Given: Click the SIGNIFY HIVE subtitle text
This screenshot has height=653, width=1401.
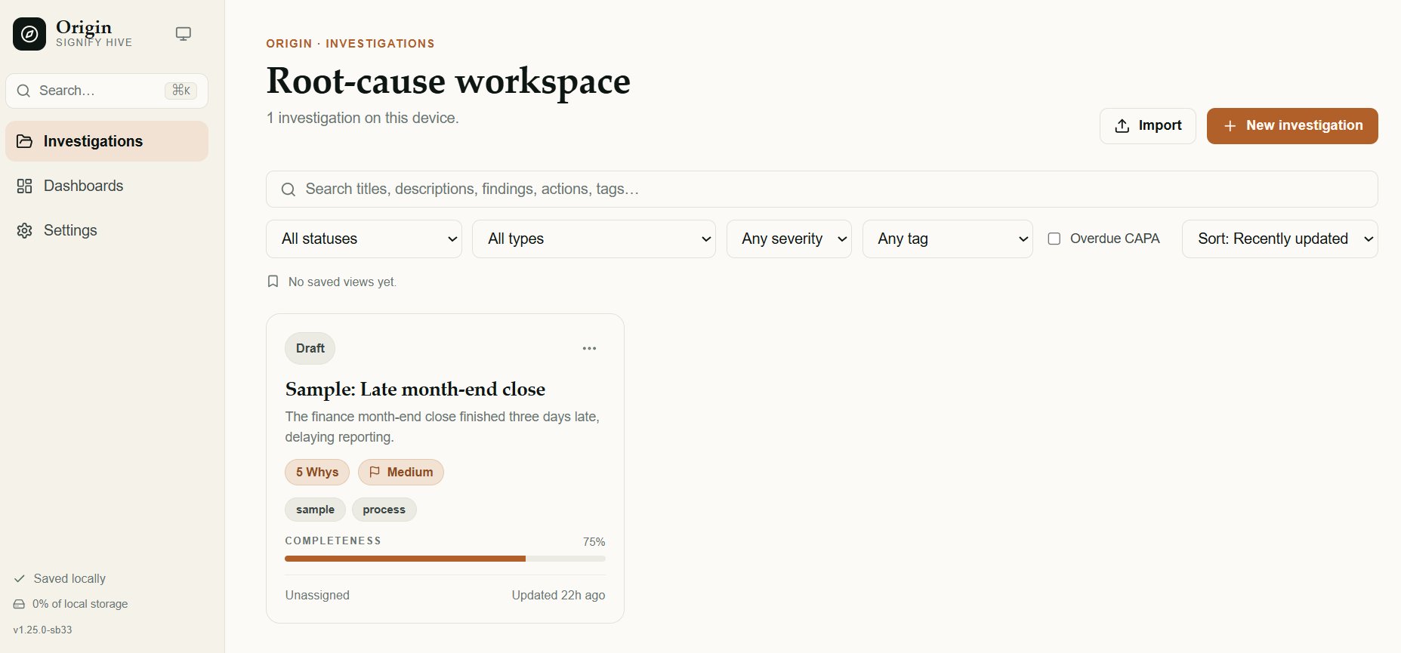Looking at the screenshot, I should pos(94,43).
